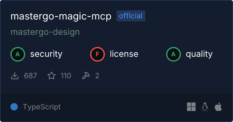Click the quality grade A badge
Viewport: 233px width, 122px height.
click(x=174, y=54)
